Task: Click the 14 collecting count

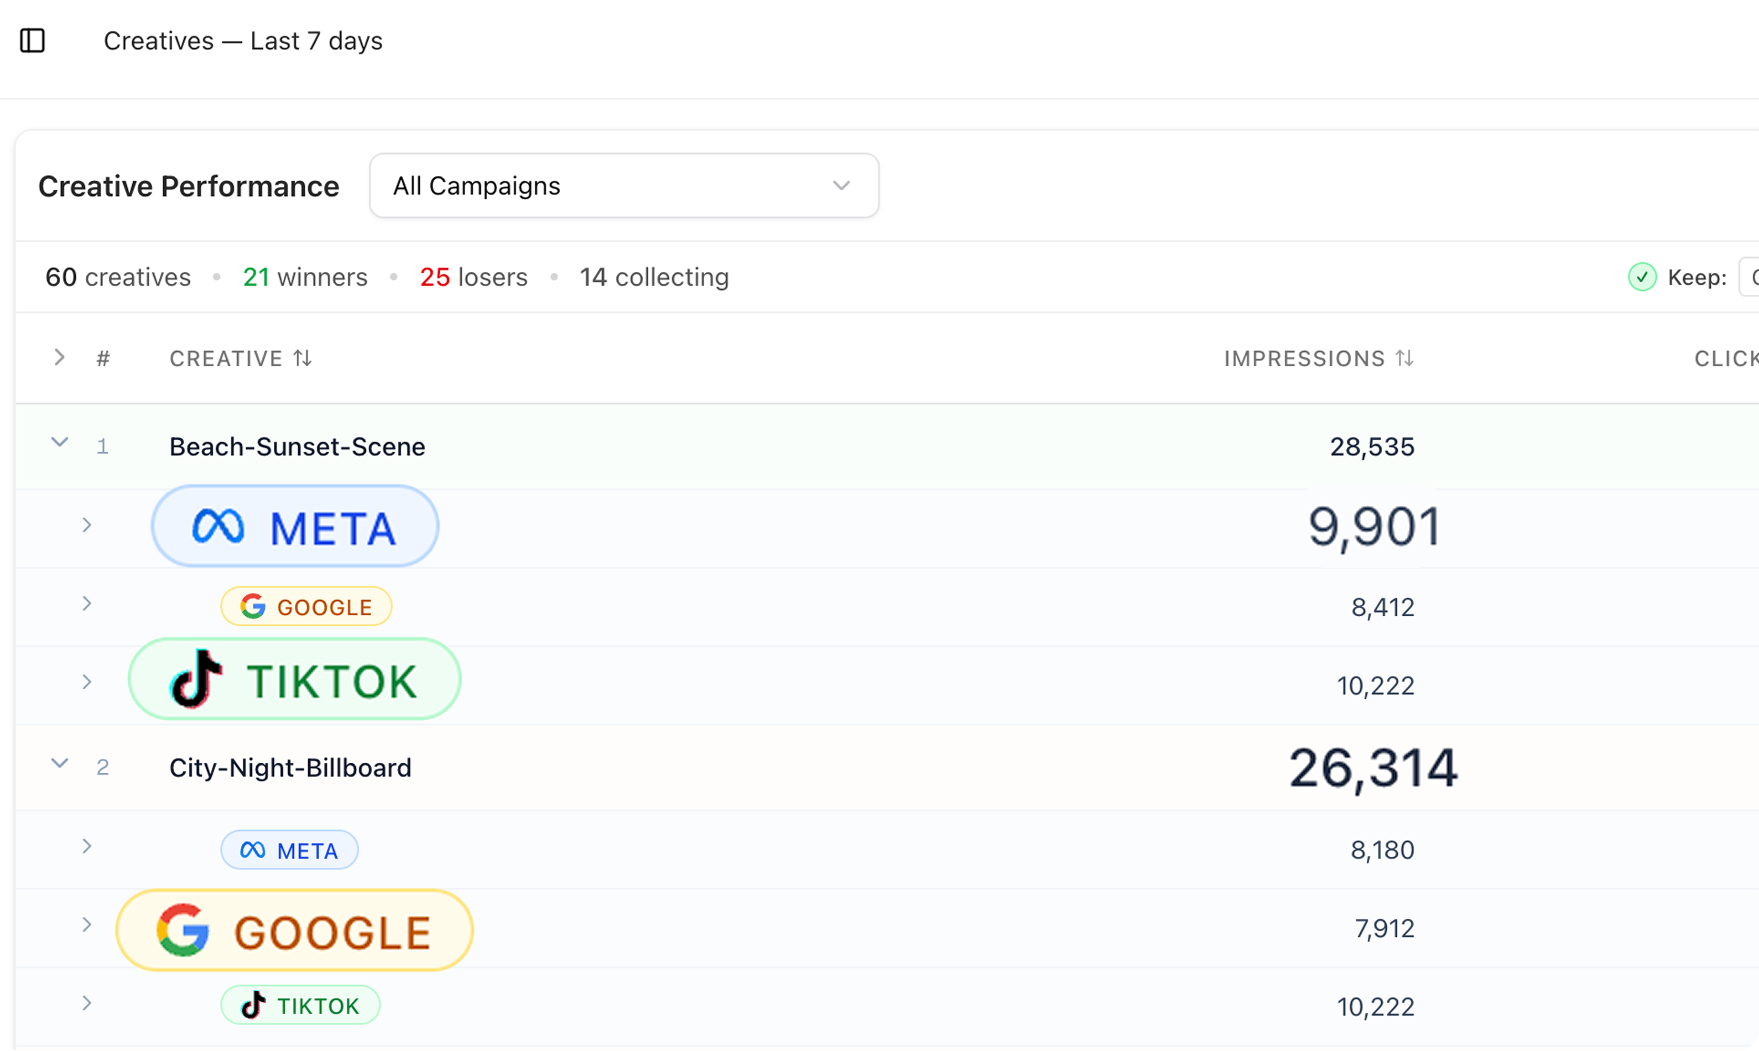Action: coord(654,277)
